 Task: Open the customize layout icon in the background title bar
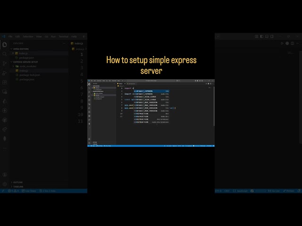click(257, 36)
